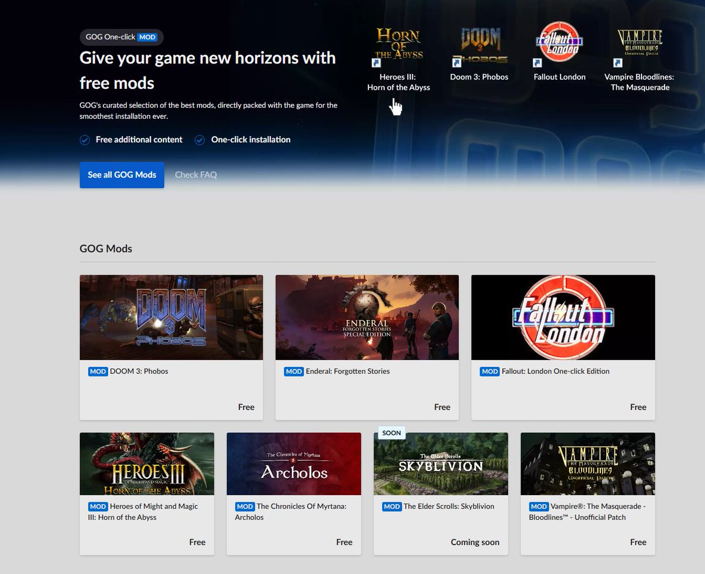Select the DOOM 3 Phobos cover image
This screenshot has width=705, height=574.
tap(172, 318)
